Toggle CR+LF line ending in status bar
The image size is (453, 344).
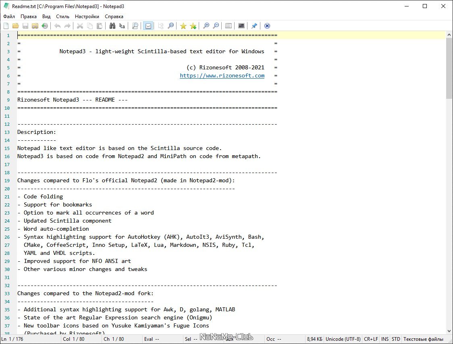point(372,339)
